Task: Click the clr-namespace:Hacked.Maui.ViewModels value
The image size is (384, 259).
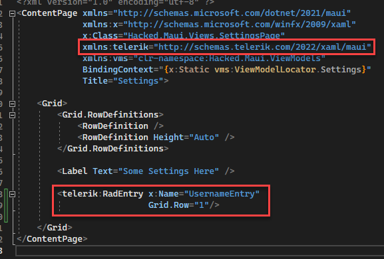Action: point(229,58)
